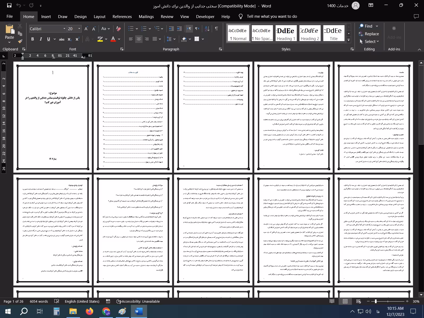
Task: Switch to Read Mode view in status bar
Action: [x=332, y=301]
